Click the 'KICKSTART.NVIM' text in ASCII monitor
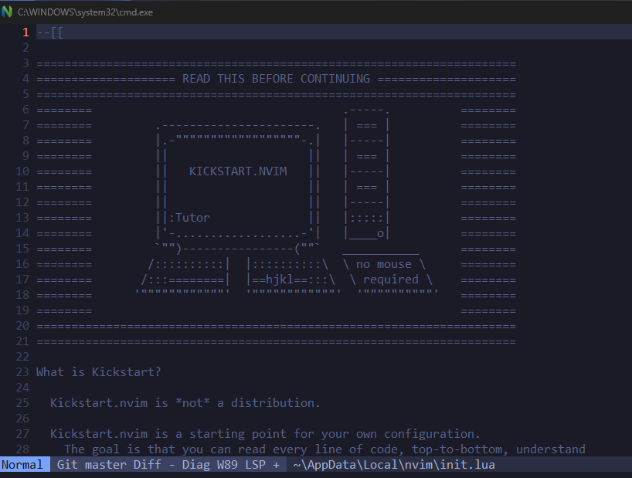Image resolution: width=632 pixels, height=478 pixels. point(238,171)
